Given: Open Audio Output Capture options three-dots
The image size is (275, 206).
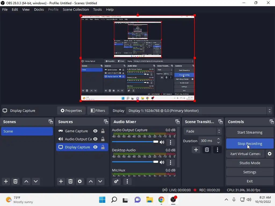Looking at the screenshot, I should pyautogui.click(x=171, y=142).
